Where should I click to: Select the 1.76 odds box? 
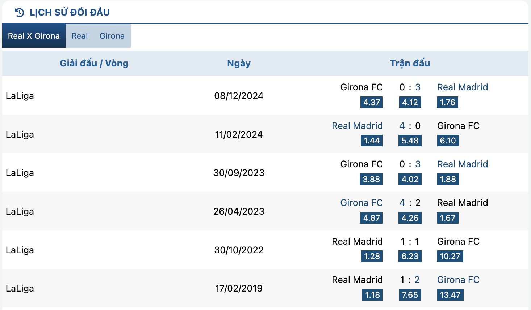point(448,102)
